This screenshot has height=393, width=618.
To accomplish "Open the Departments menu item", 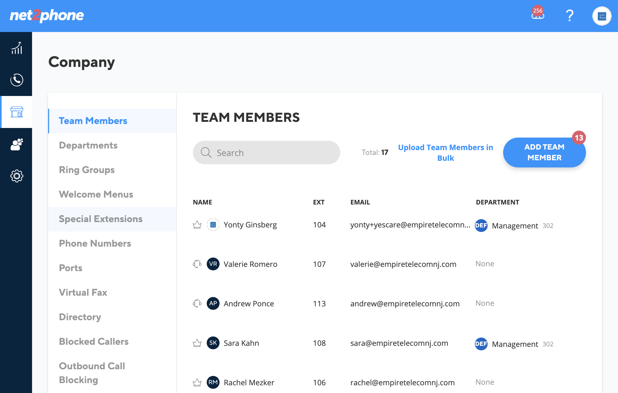I will [88, 145].
